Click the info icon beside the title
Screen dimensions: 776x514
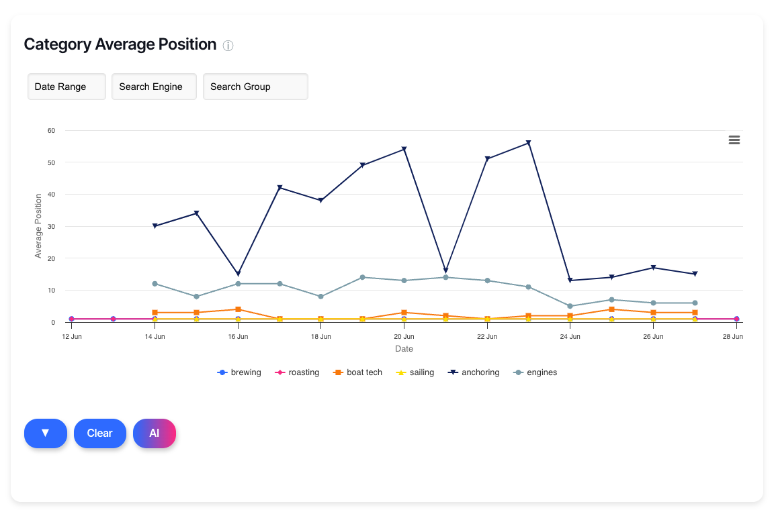pos(228,46)
